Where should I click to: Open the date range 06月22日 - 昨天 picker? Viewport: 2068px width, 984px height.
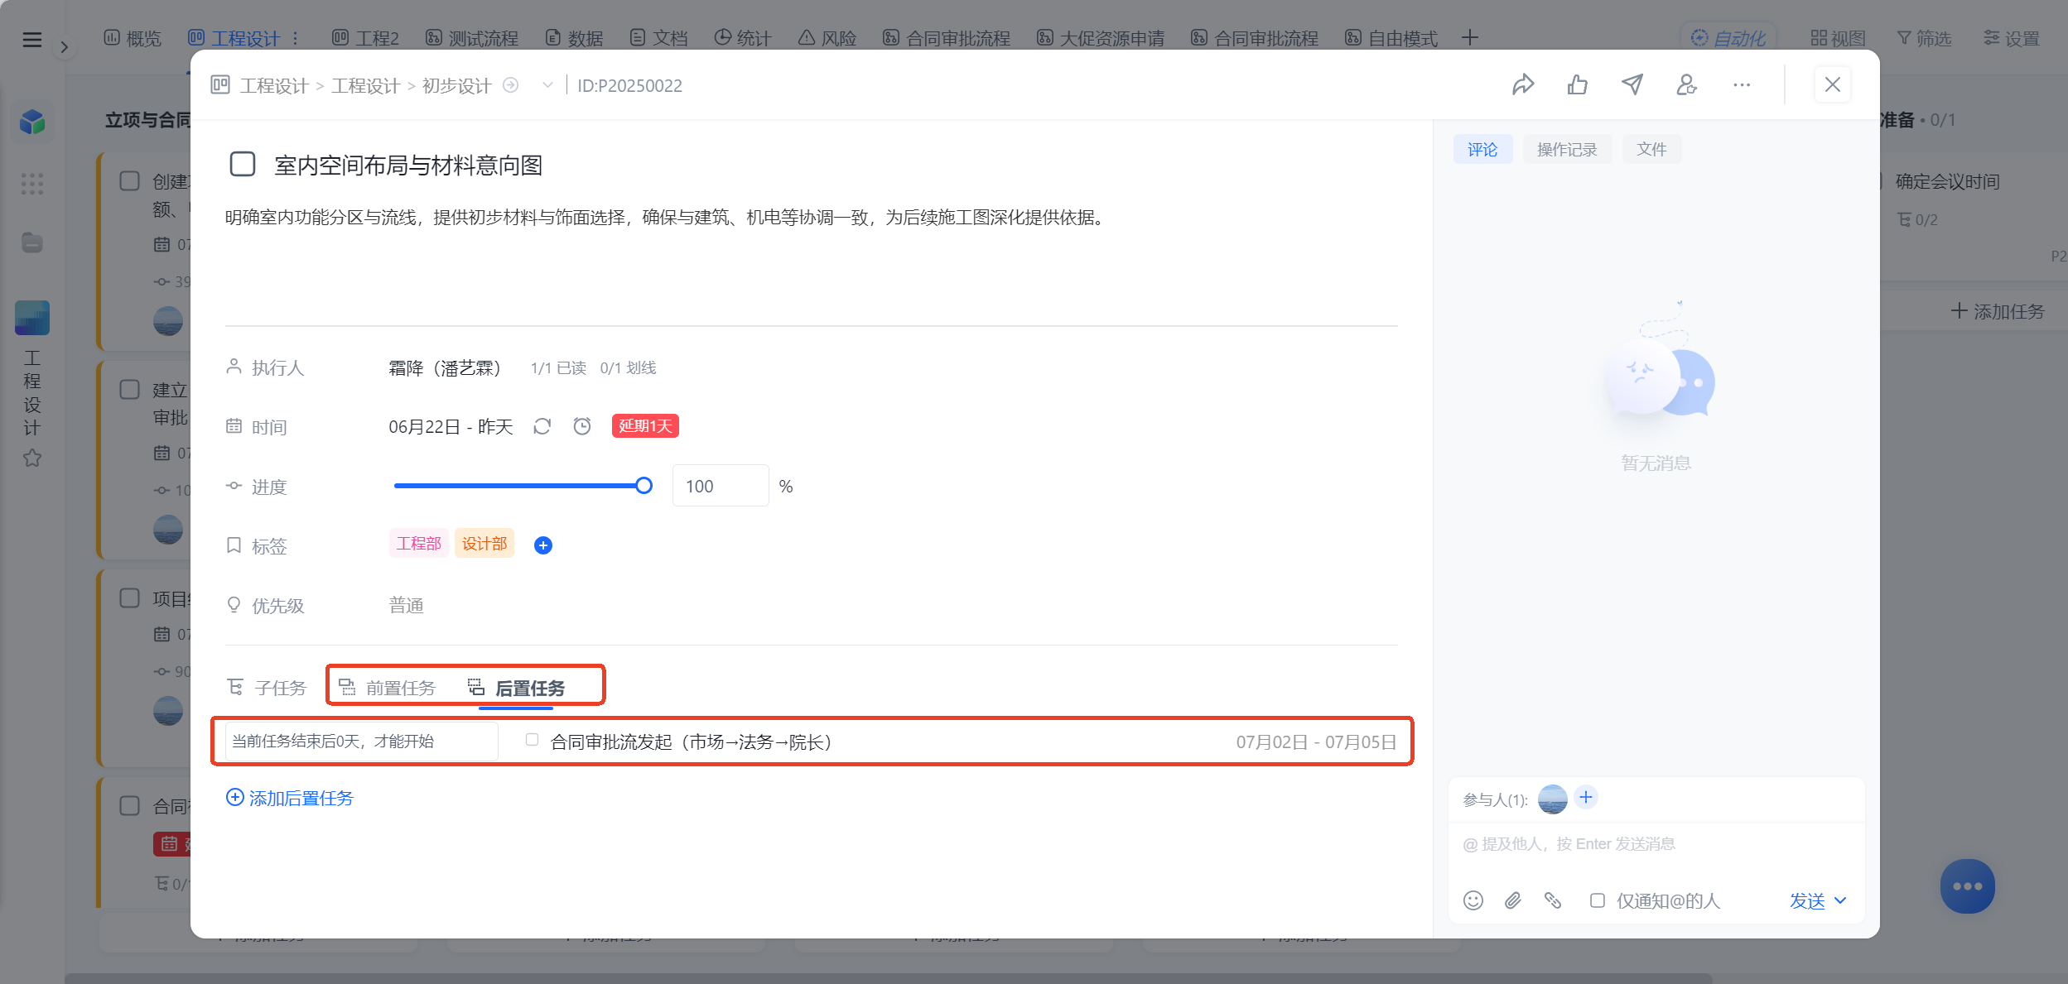[451, 426]
